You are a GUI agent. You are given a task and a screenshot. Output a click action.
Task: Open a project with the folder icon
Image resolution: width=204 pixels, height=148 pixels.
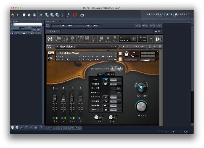[29, 15]
